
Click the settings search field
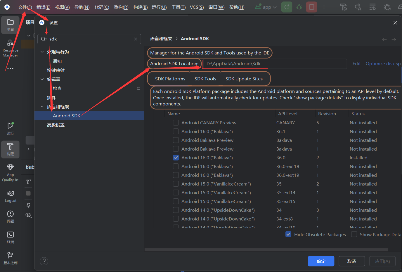pyautogui.click(x=89, y=39)
